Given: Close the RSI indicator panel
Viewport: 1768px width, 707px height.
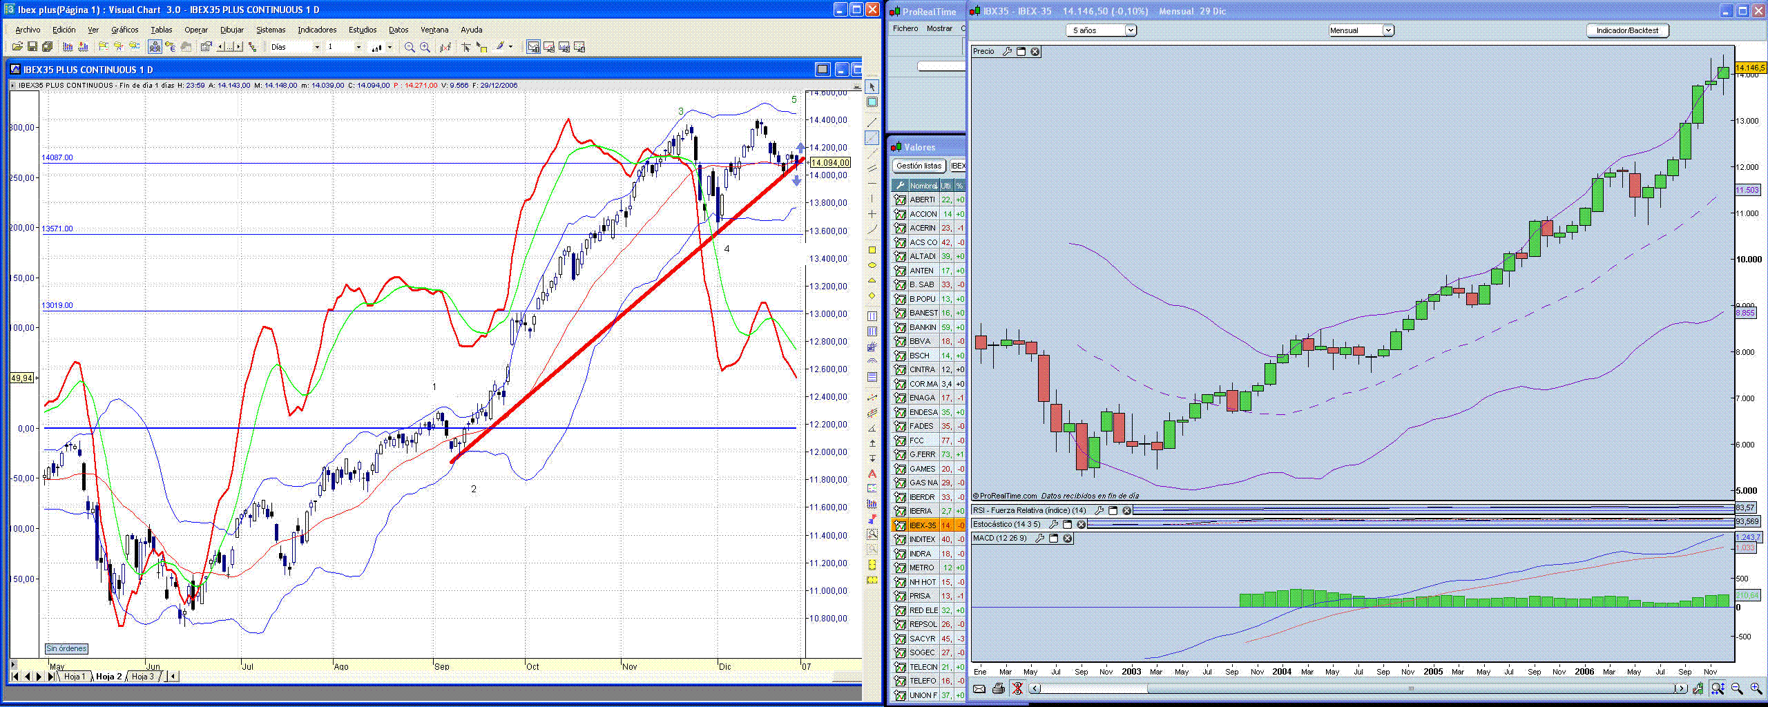Looking at the screenshot, I should tap(1126, 510).
